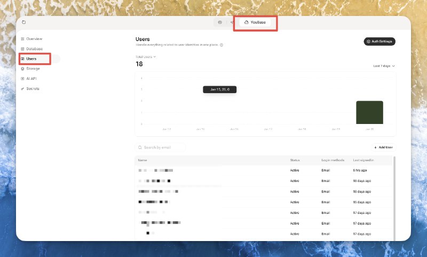Click the Storage icon in sidebar

[22, 69]
